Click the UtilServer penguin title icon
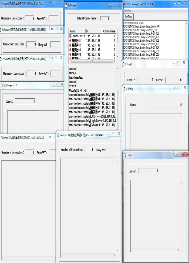Viewport: 189px width, 263px height. (2, 85)
